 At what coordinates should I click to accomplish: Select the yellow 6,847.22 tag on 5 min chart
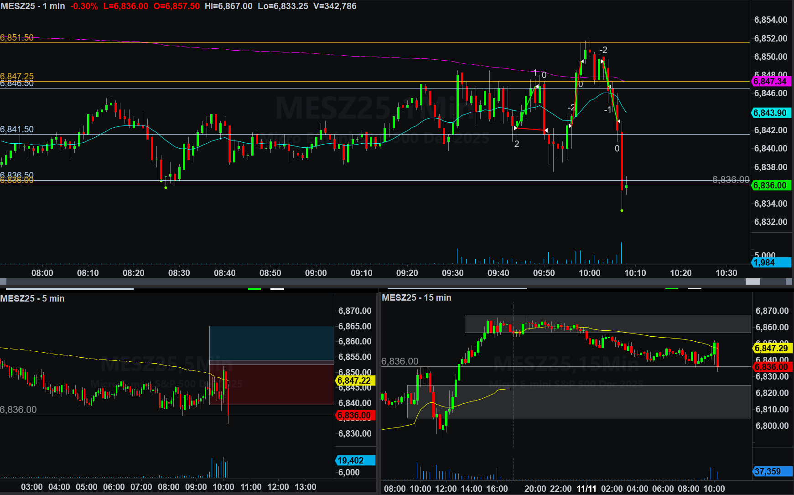click(x=355, y=380)
